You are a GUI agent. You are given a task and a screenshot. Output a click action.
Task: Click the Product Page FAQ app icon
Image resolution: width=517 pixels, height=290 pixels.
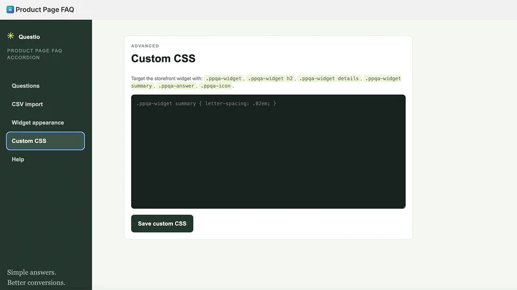pyautogui.click(x=10, y=10)
